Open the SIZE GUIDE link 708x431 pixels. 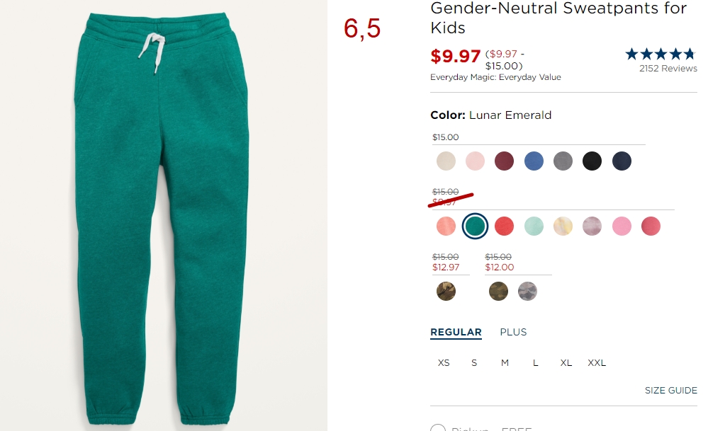coord(671,391)
